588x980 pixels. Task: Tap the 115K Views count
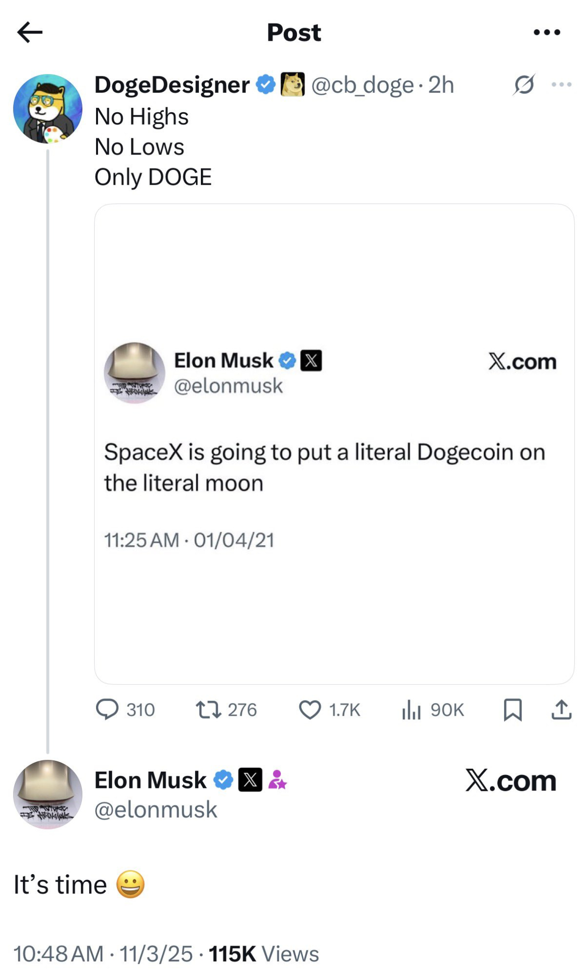264,954
